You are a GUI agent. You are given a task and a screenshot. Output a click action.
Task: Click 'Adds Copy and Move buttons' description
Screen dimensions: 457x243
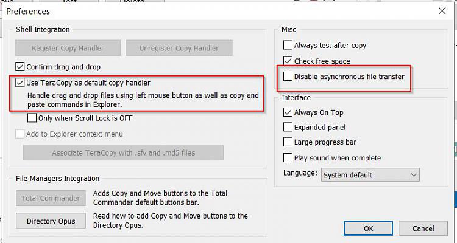click(x=160, y=197)
